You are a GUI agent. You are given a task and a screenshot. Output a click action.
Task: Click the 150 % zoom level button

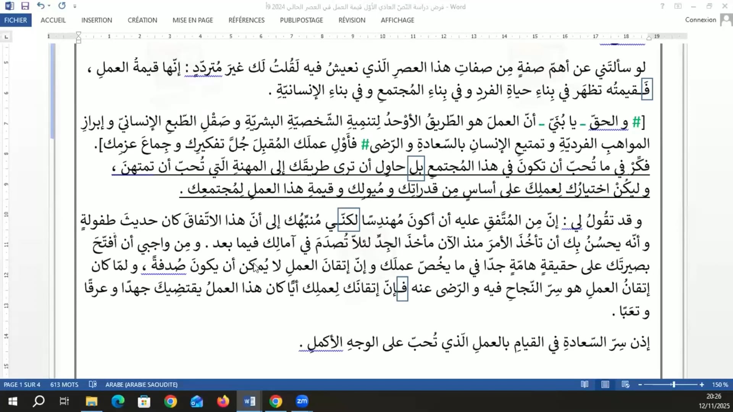pyautogui.click(x=720, y=385)
